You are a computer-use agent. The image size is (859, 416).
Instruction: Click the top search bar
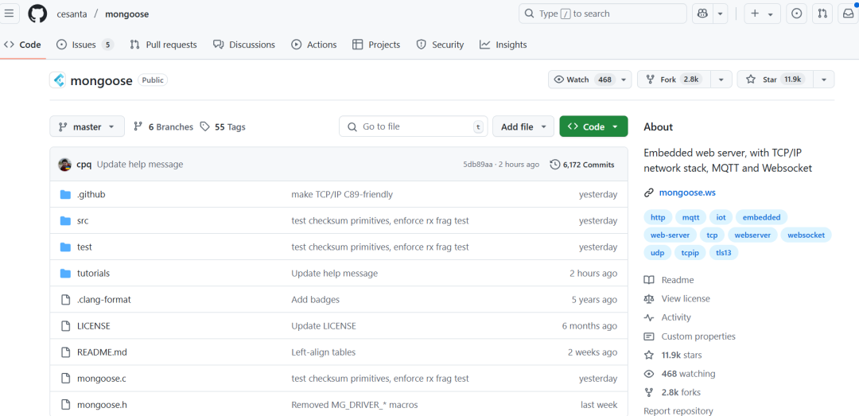click(603, 14)
